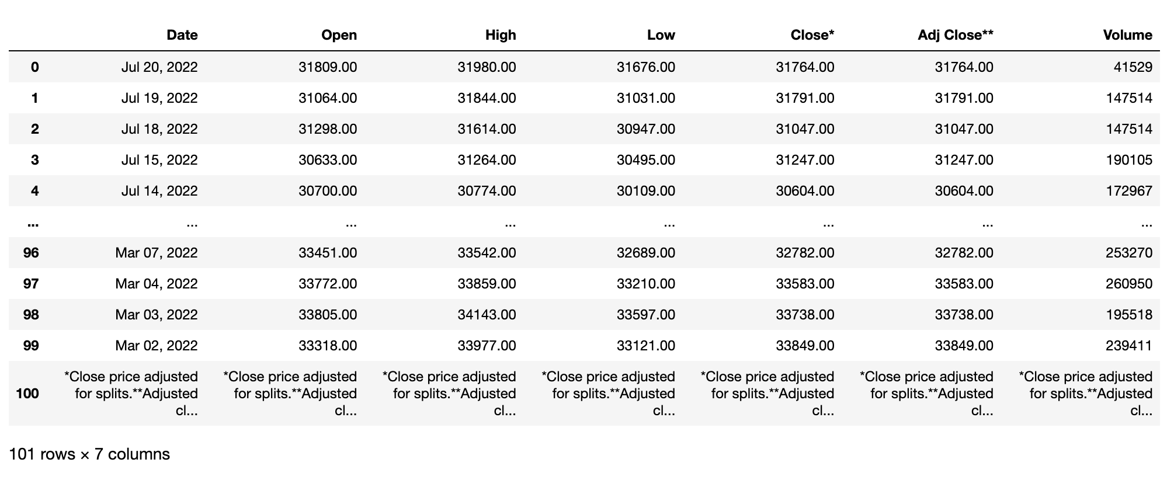The height and width of the screenshot is (480, 1174).
Task: Select the Jul 20, 2022 date cell
Action: pos(159,67)
